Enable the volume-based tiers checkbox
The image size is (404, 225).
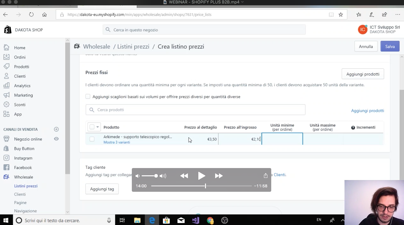pyautogui.click(x=88, y=97)
